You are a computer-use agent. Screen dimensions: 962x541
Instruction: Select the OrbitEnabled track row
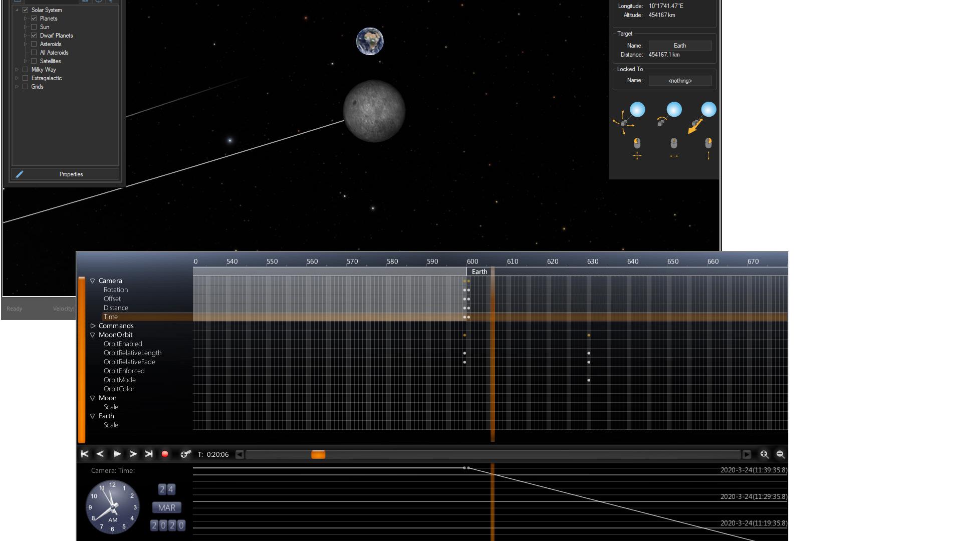(123, 344)
